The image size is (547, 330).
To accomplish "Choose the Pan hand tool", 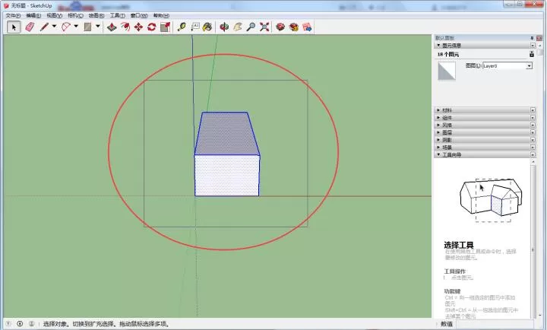I will (238, 27).
